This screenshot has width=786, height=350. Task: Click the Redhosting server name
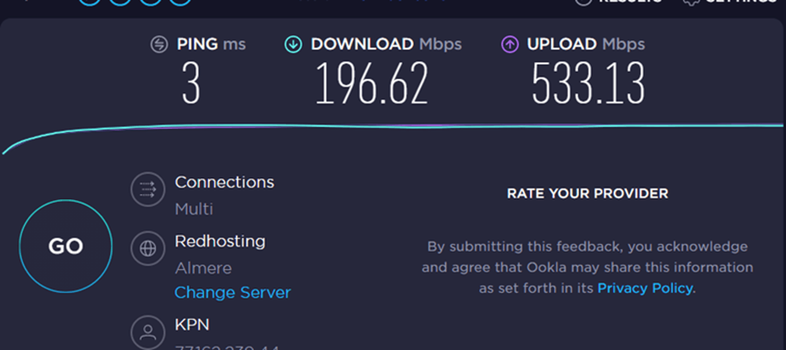click(220, 241)
